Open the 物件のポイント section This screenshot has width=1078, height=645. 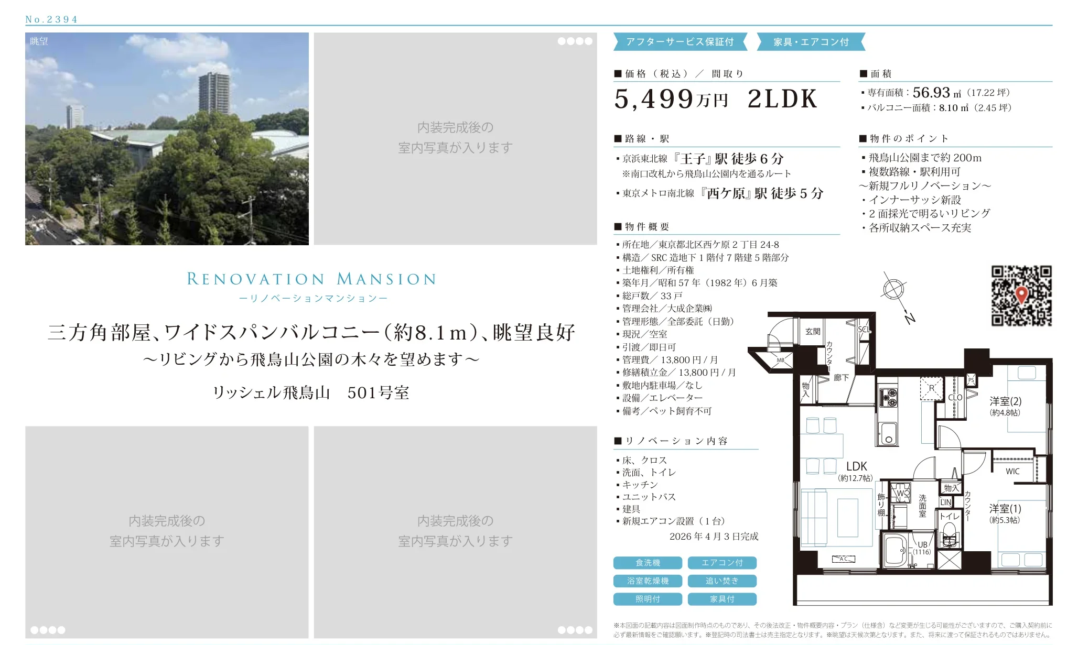coord(903,139)
